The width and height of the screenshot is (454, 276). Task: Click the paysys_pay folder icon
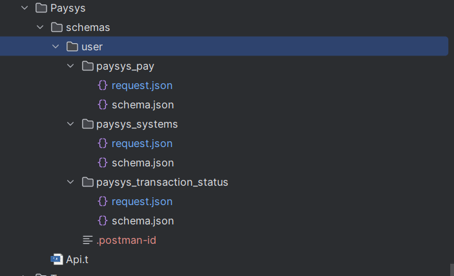click(x=87, y=66)
